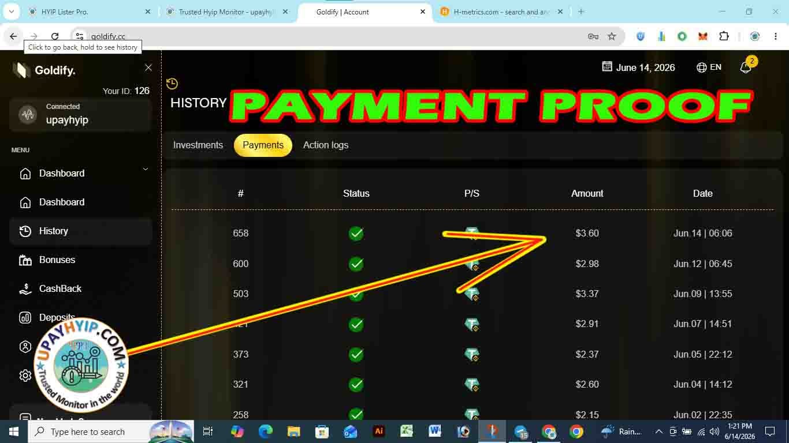Click the June 14, 2026 calendar date
Image resolution: width=789 pixels, height=443 pixels.
638,67
